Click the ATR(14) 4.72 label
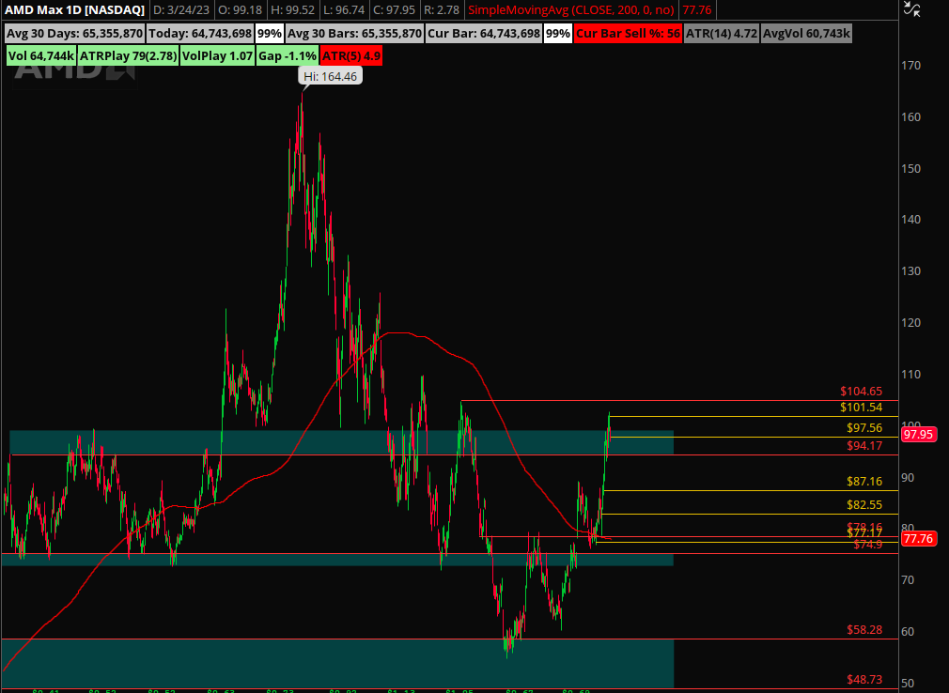The image size is (949, 693). [721, 34]
